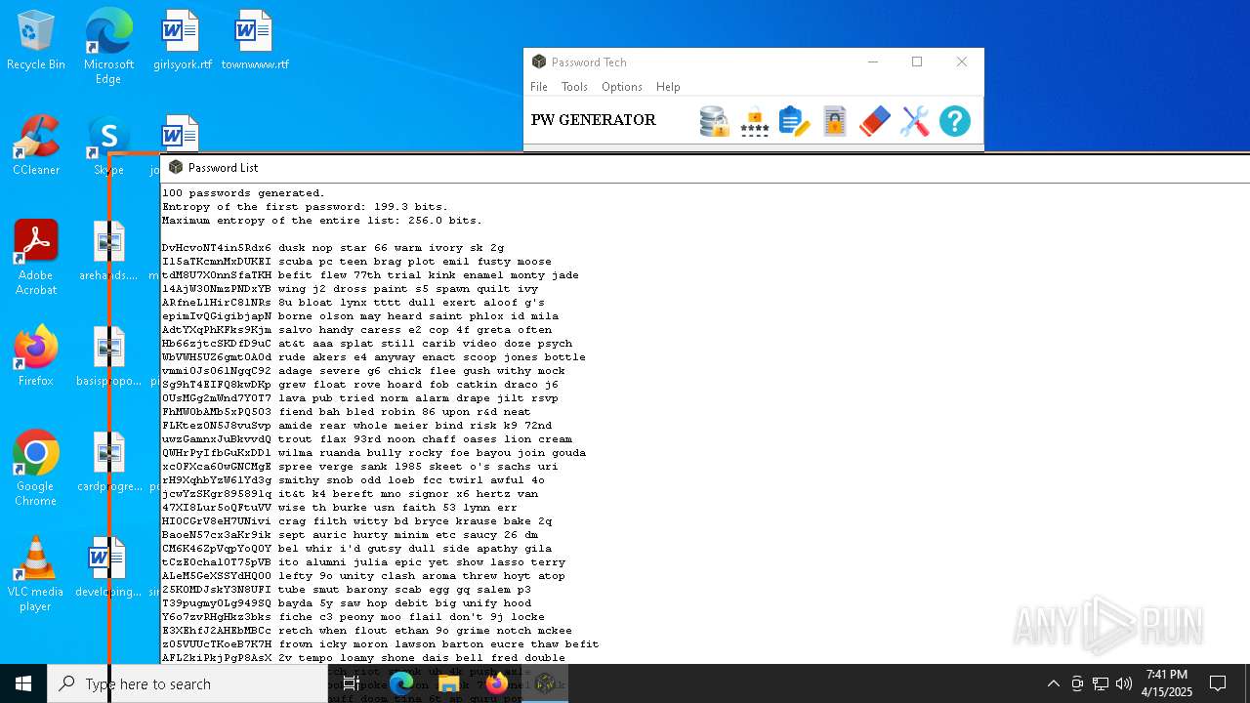The height and width of the screenshot is (703, 1250).
Task: Click passphrase 'frown icky moron lawson barton'
Action: (380, 644)
